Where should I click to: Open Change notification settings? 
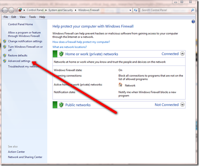pyautogui.click(x=25, y=41)
